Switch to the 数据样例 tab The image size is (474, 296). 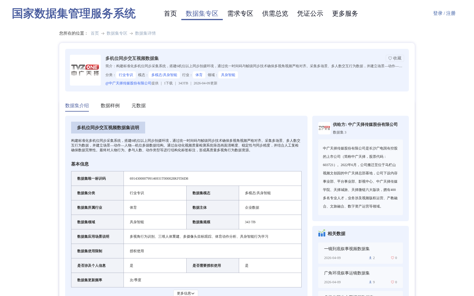click(110, 106)
